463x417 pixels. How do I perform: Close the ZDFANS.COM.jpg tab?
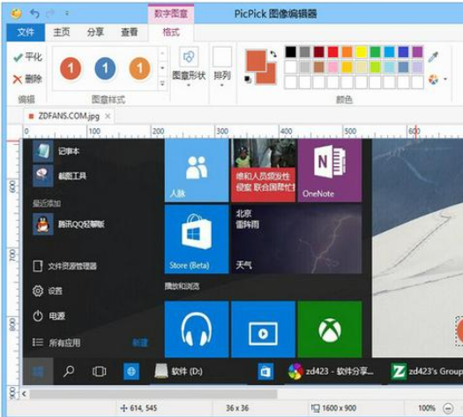(108, 116)
